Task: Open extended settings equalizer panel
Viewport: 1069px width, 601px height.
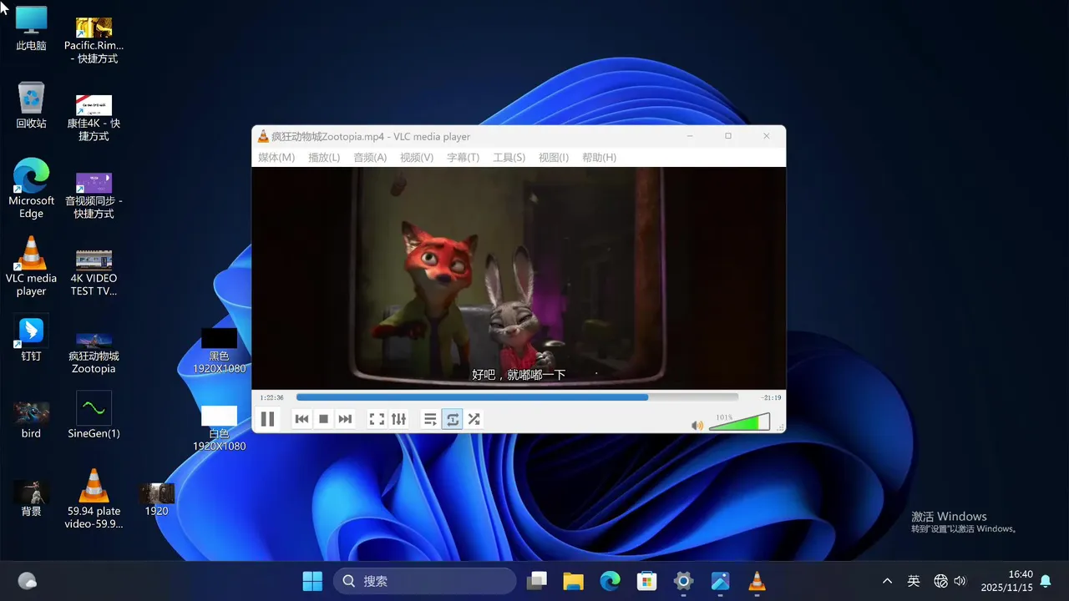Action: click(x=398, y=419)
